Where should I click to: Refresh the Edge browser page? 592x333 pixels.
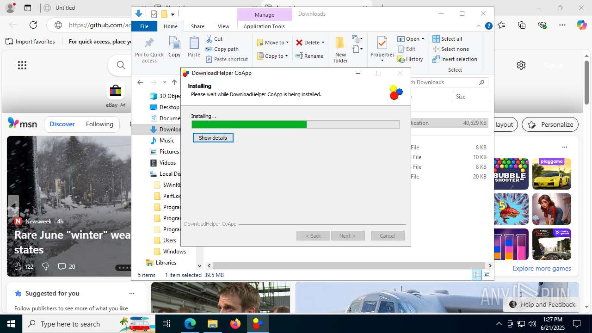[x=33, y=25]
